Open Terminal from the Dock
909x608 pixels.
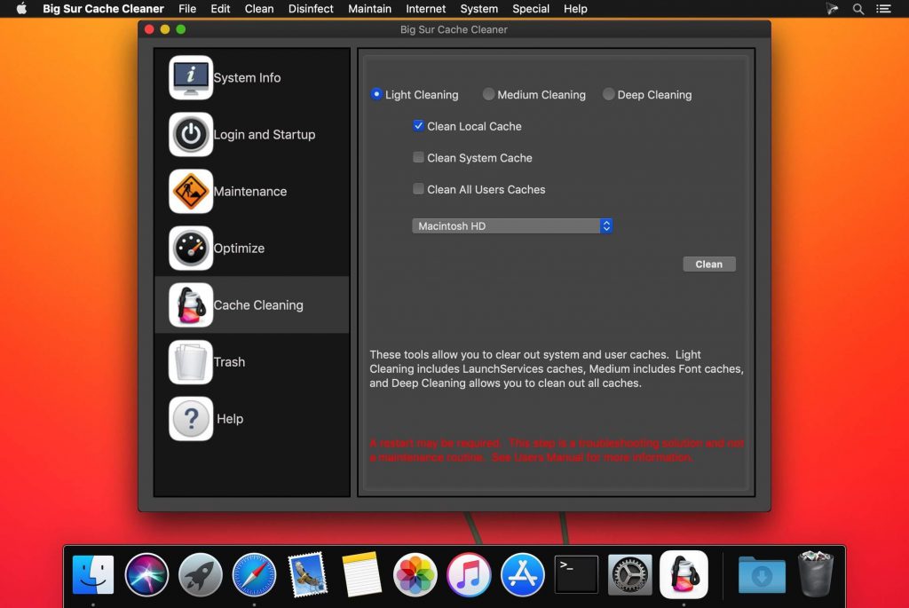(576, 575)
